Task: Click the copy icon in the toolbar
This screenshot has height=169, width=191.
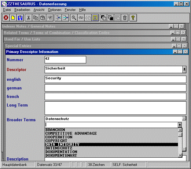Action: (x=36, y=18)
